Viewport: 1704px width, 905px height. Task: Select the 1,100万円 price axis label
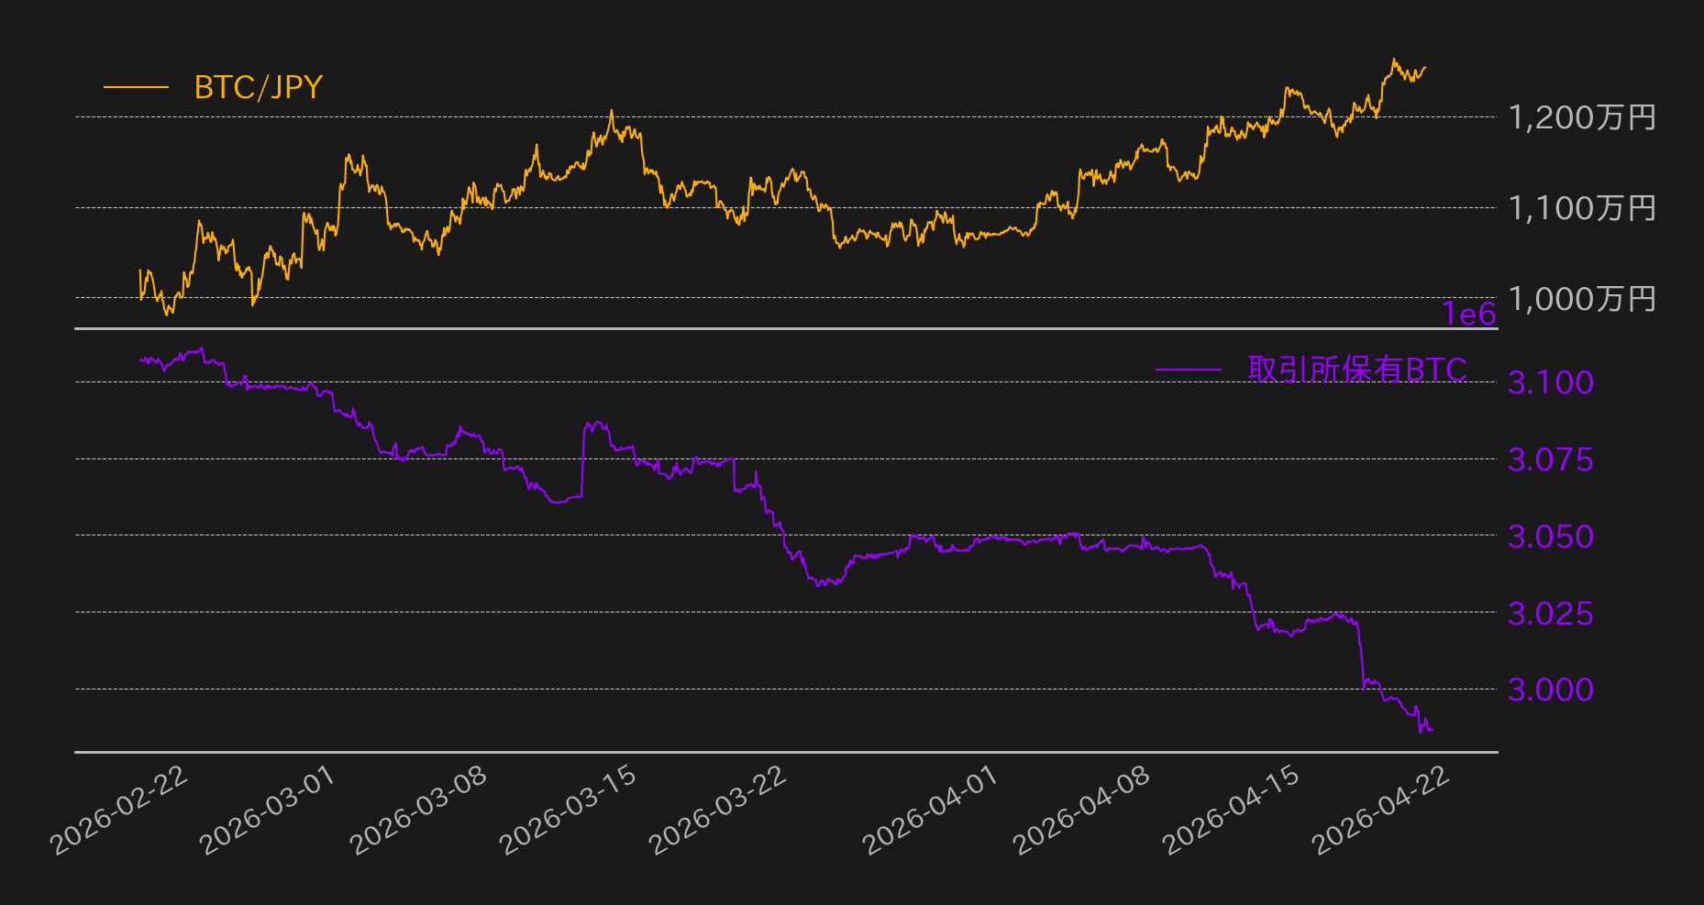point(1582,208)
